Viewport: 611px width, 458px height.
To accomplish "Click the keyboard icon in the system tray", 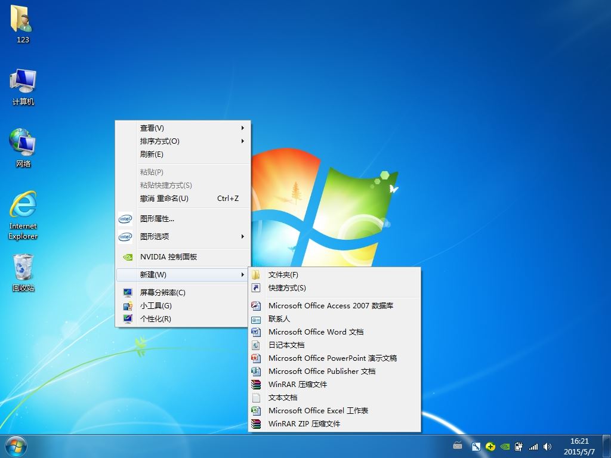I will point(458,446).
